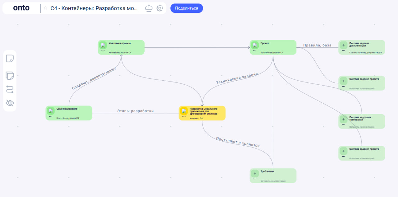Toggle the hidden-eye visibility tool

coord(10,103)
